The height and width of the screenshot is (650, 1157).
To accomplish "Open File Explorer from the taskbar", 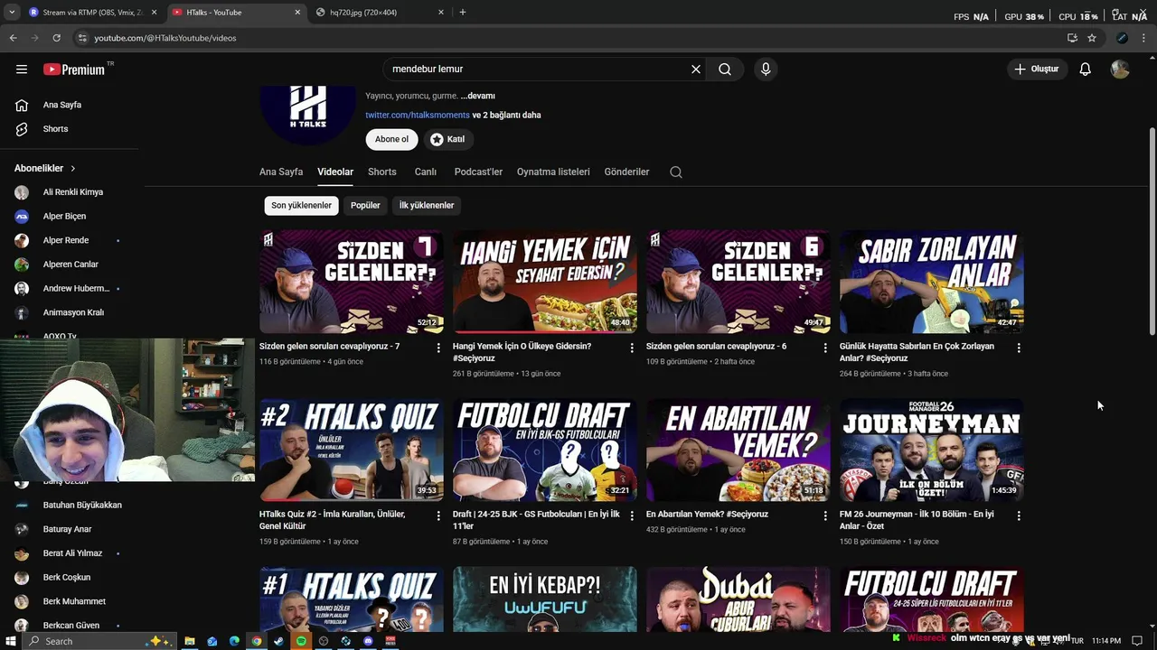I will (x=190, y=641).
